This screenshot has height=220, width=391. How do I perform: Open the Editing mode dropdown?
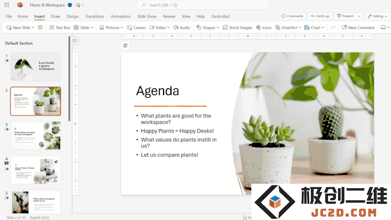(378, 16)
